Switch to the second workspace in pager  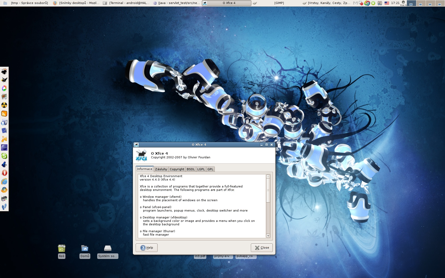[x=420, y=3]
